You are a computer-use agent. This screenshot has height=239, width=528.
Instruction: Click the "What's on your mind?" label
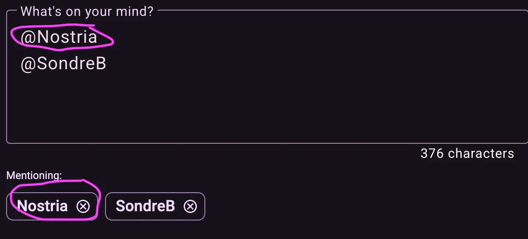coord(87,11)
